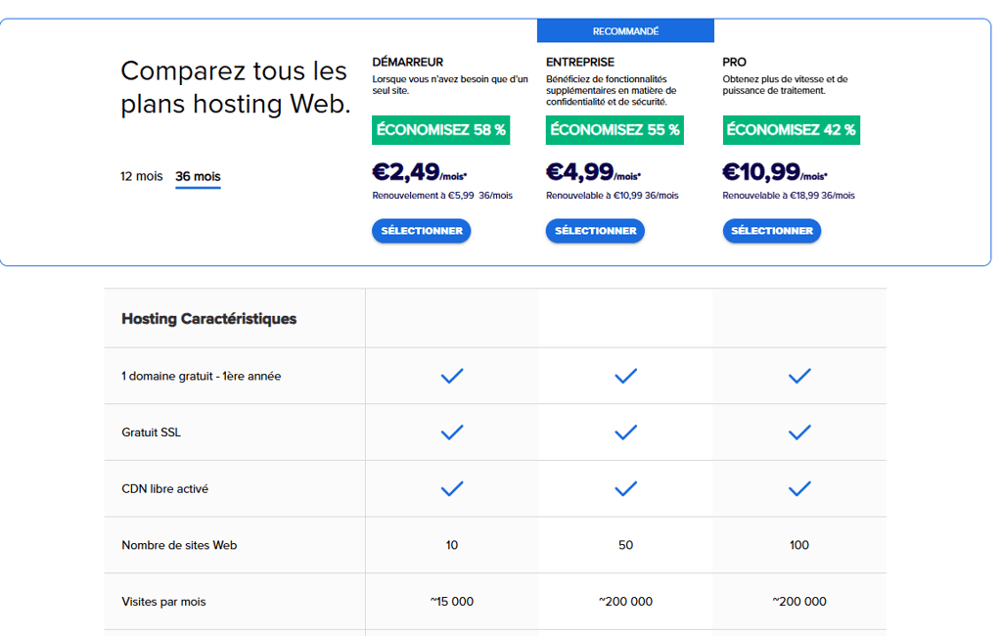Click the €10,99 /mois price
The height and width of the screenshot is (636, 1002).
click(x=775, y=172)
